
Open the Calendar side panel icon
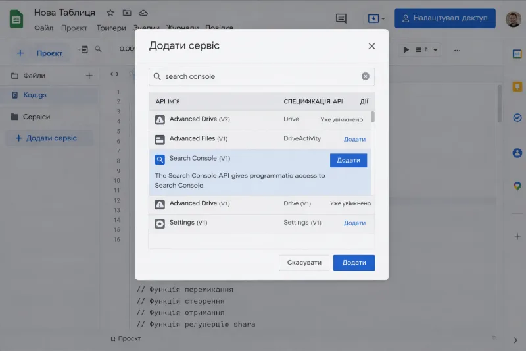coord(517,54)
